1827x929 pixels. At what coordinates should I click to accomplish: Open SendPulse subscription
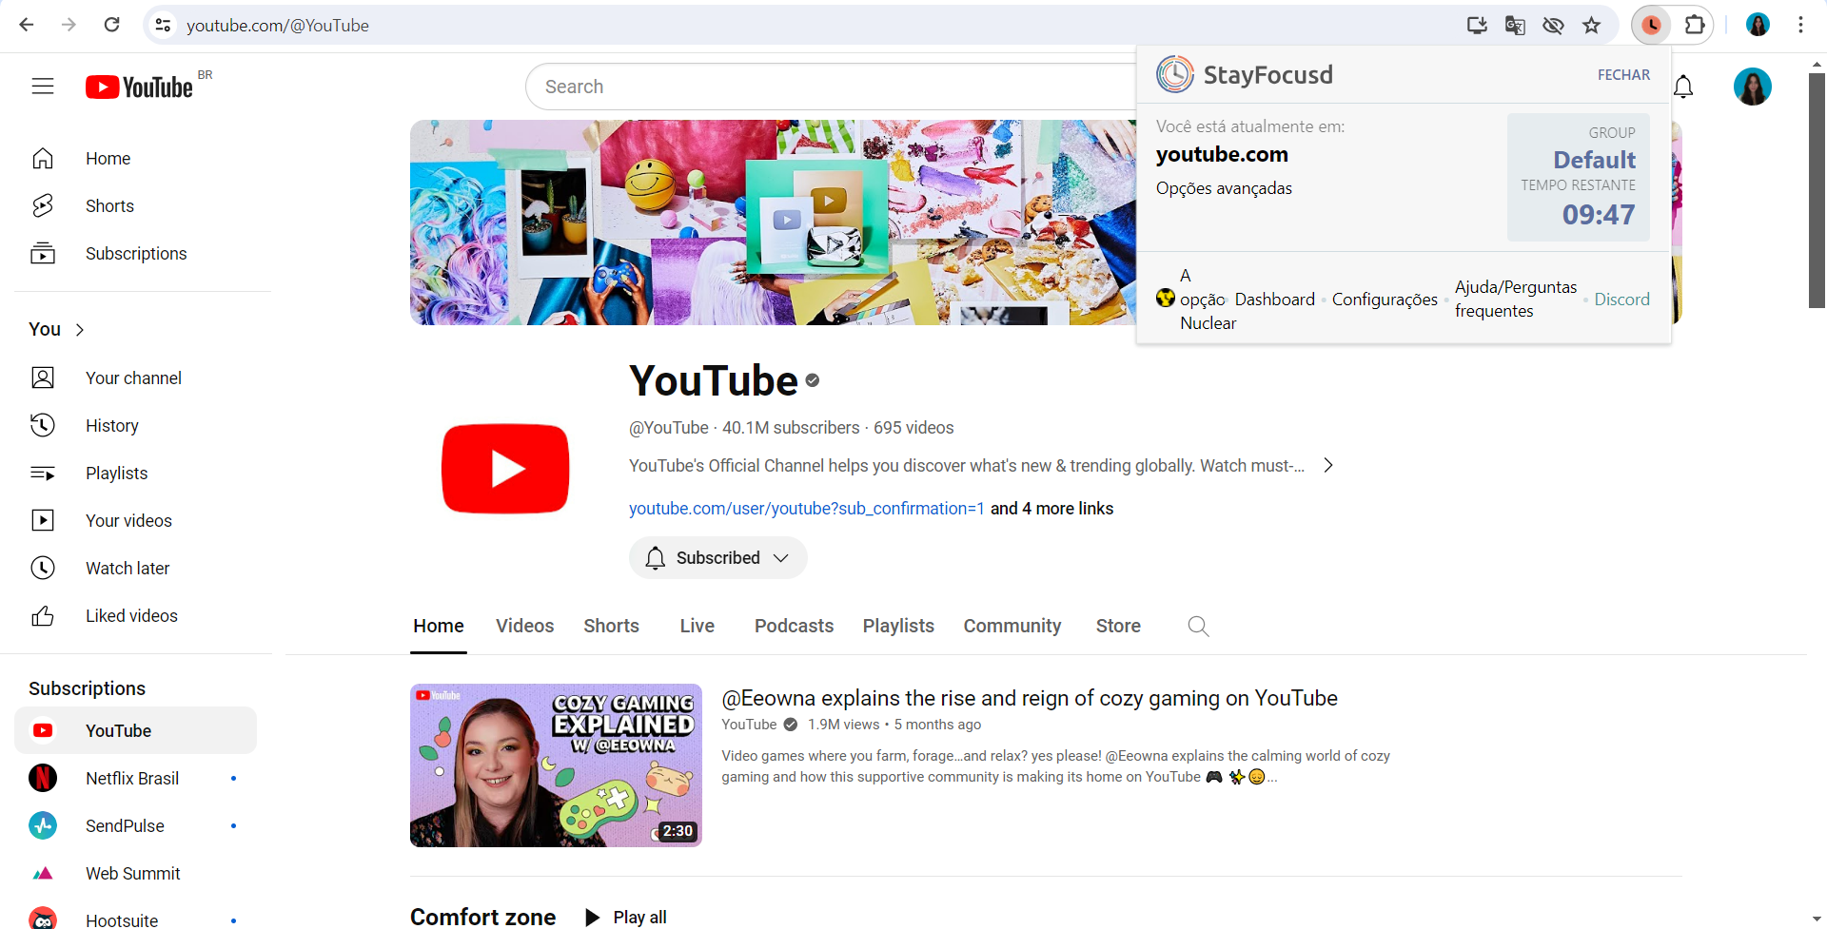(x=136, y=826)
